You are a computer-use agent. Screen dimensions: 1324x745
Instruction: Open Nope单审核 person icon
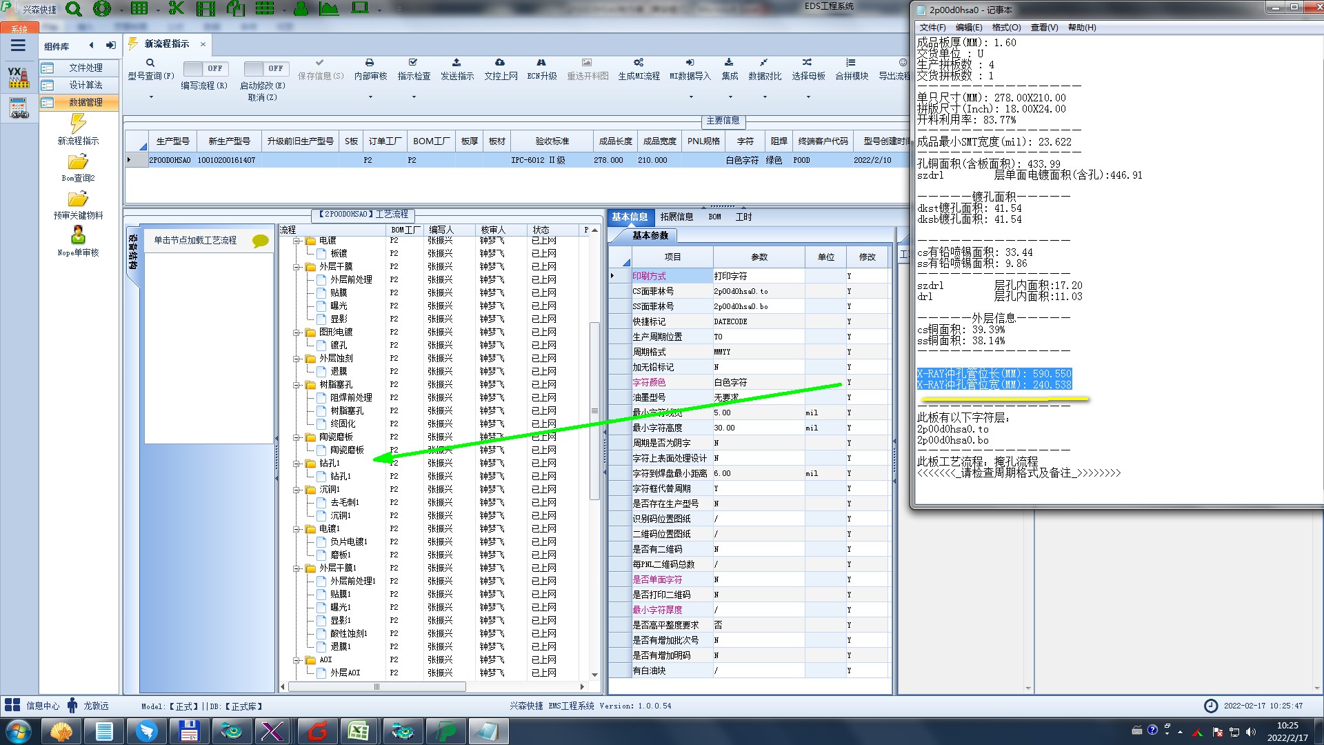coord(78,241)
